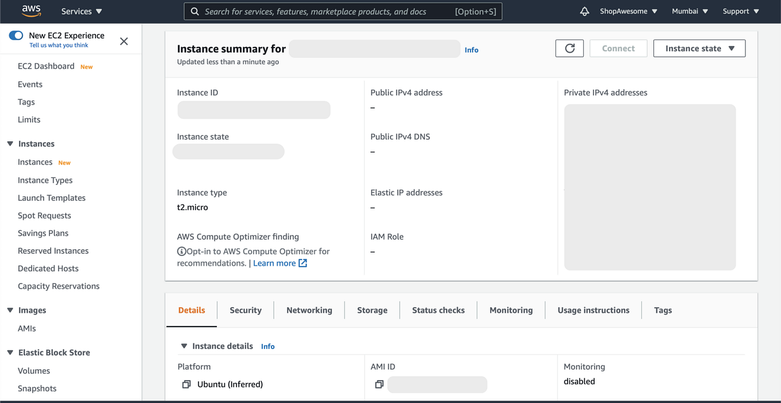Switch to the Storage tab
Image resolution: width=781 pixels, height=403 pixels.
[x=372, y=310]
